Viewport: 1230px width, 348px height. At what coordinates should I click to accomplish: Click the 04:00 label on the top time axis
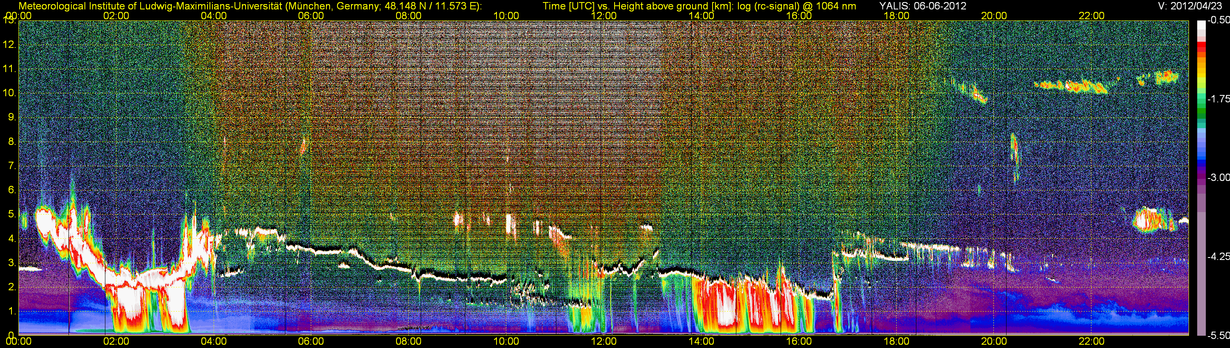214,16
